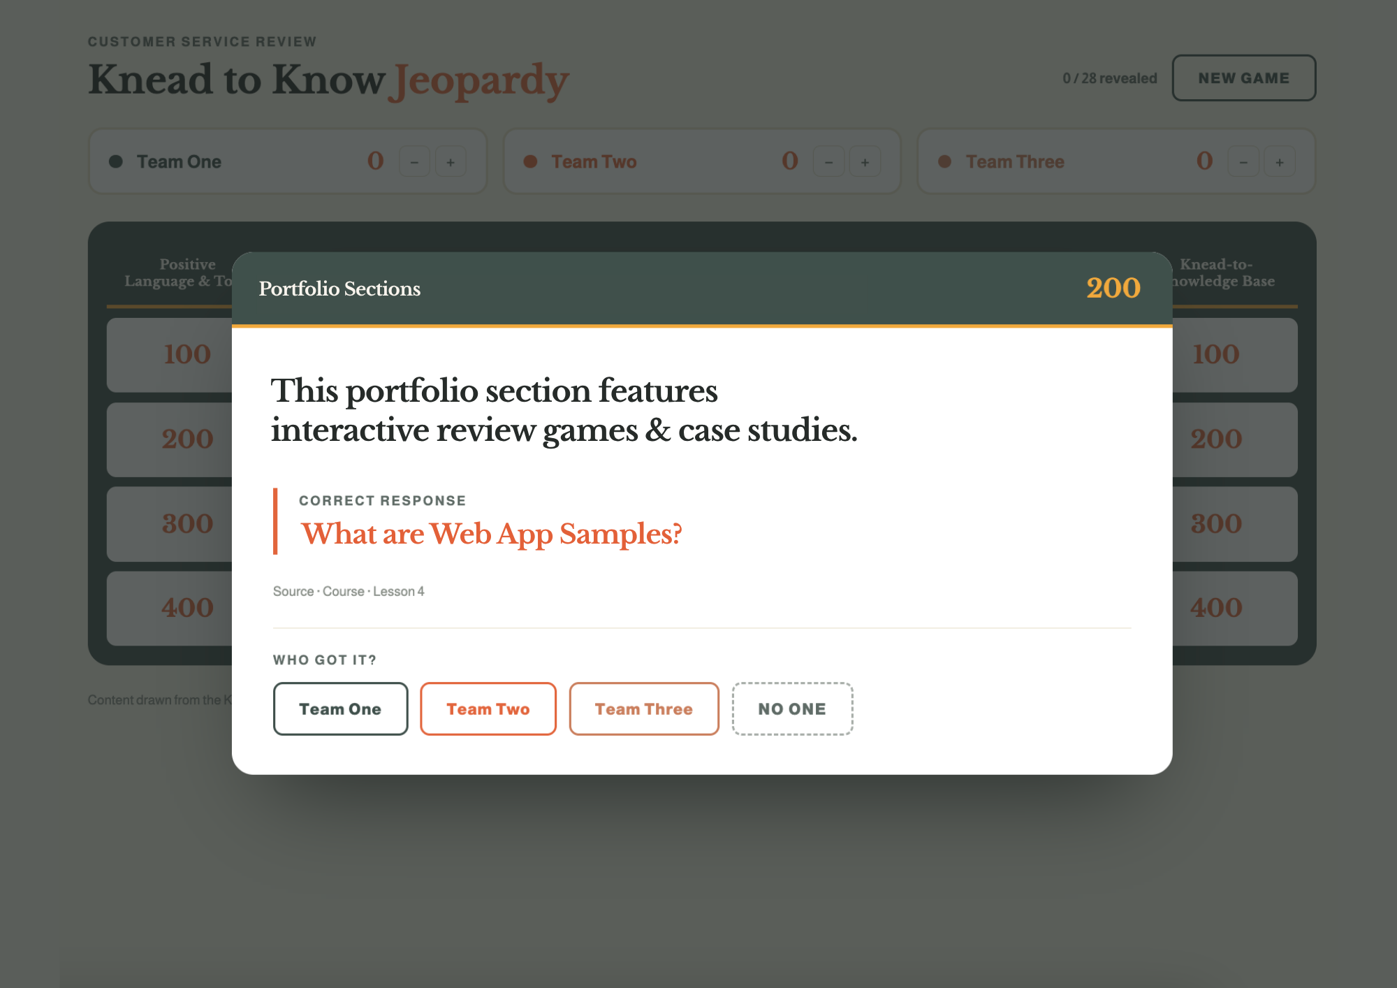Click the Team Two name label
The width and height of the screenshot is (1397, 988).
click(594, 161)
